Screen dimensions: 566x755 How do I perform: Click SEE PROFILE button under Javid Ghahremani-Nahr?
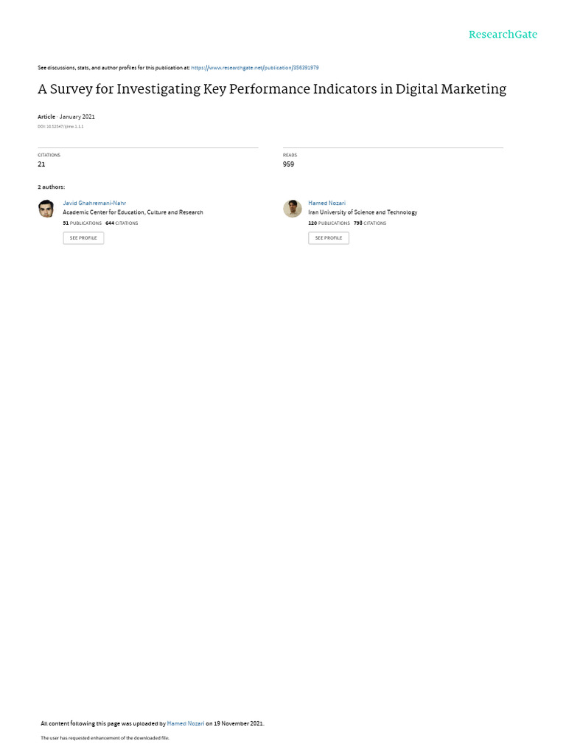click(x=83, y=238)
